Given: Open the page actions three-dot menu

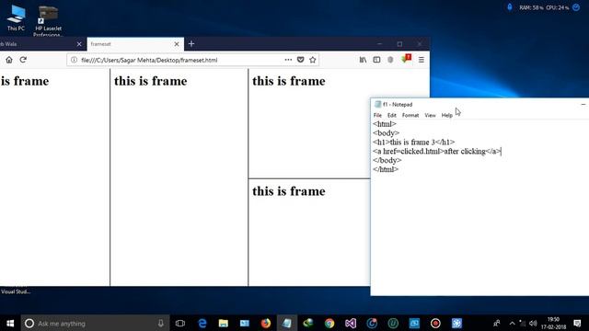Looking at the screenshot, I should (x=288, y=60).
